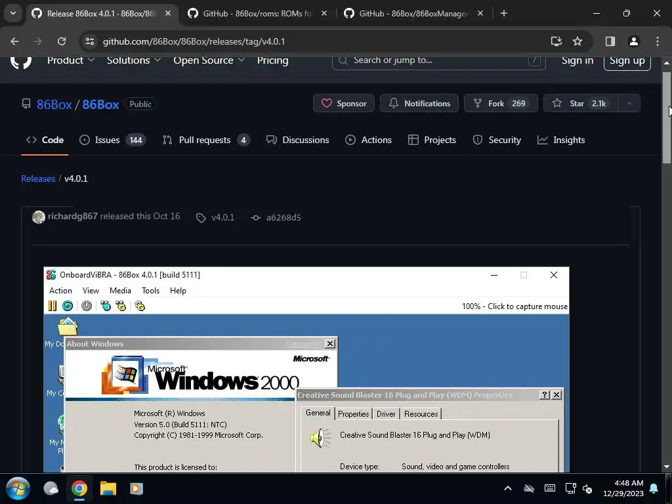Image resolution: width=672 pixels, height=504 pixels.
Task: Open Chrome profile avatar icon
Action: pos(633,41)
